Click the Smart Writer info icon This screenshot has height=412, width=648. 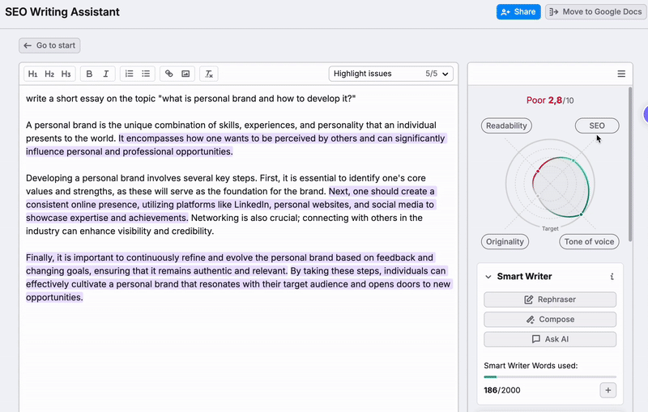coord(612,277)
